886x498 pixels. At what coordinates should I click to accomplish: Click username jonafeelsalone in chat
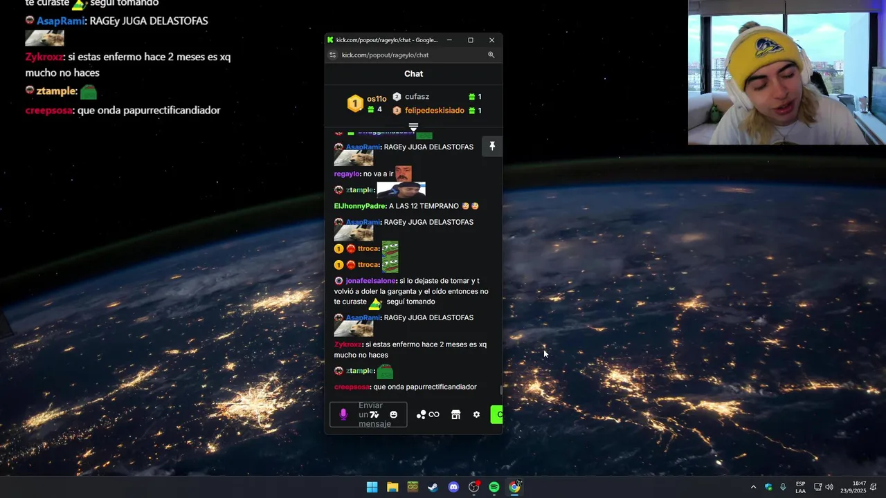coord(371,281)
